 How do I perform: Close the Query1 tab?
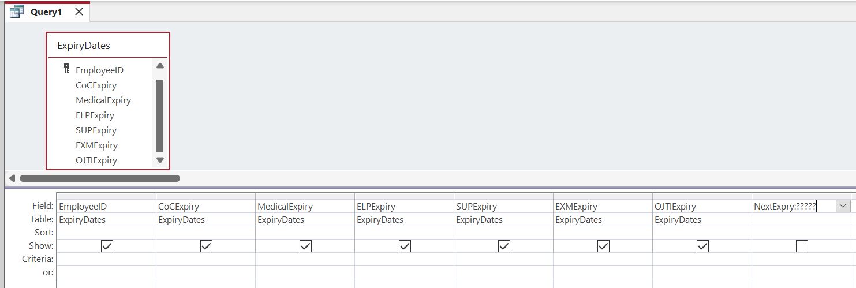(79, 12)
